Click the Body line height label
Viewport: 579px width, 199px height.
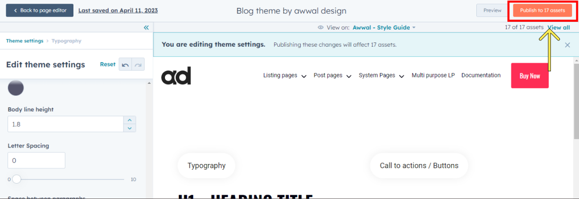[31, 109]
